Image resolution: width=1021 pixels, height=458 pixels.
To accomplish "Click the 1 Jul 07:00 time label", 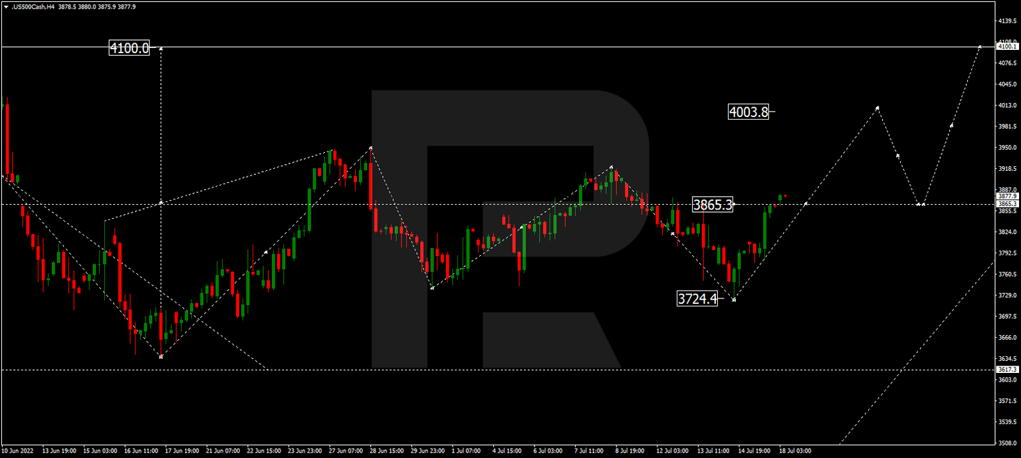I will click(468, 451).
